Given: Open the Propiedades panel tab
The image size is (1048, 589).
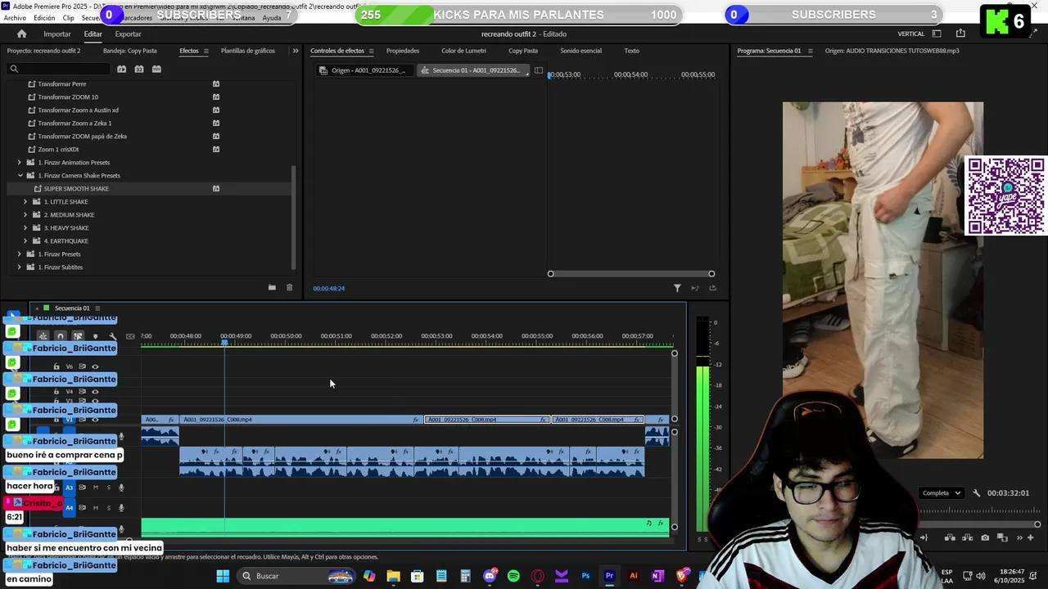Looking at the screenshot, I should (403, 51).
